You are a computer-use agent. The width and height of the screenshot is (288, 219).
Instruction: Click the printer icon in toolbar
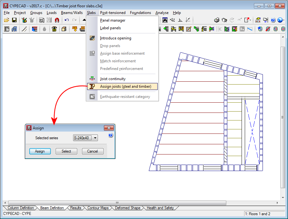tap(217, 20)
